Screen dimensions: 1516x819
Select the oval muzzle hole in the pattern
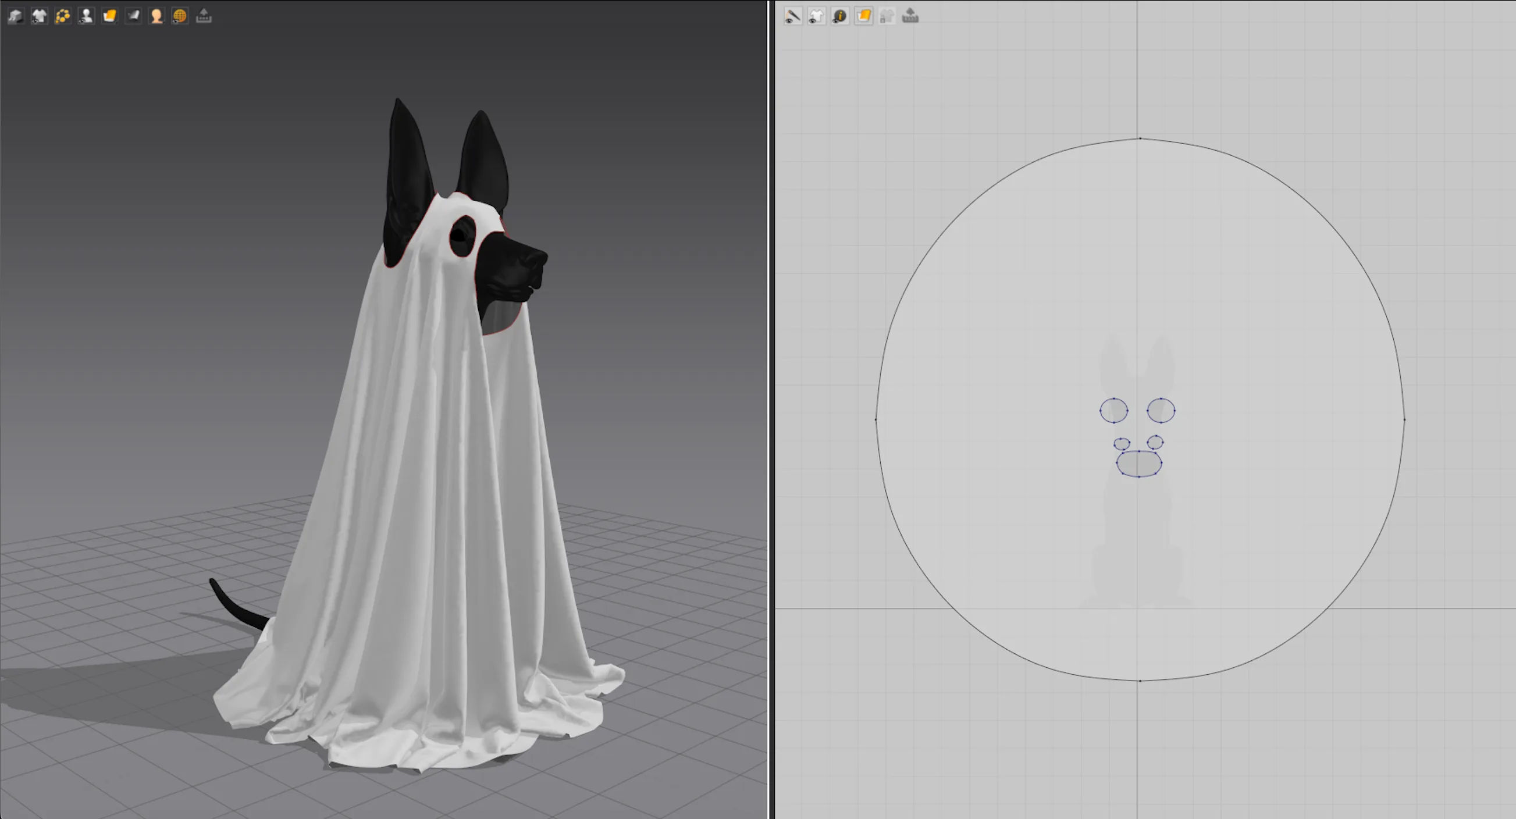[1139, 464]
